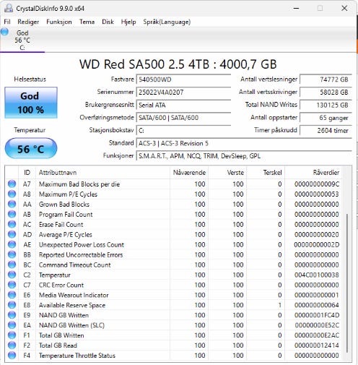Click the status icon for Grown Bad Blocks

(x=12, y=204)
